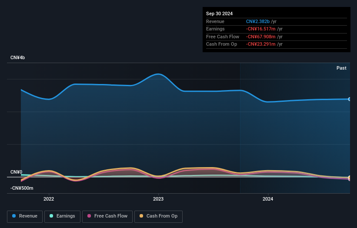Select the 2024 x-axis label
Image resolution: width=357 pixels, height=228 pixels.
point(268,199)
